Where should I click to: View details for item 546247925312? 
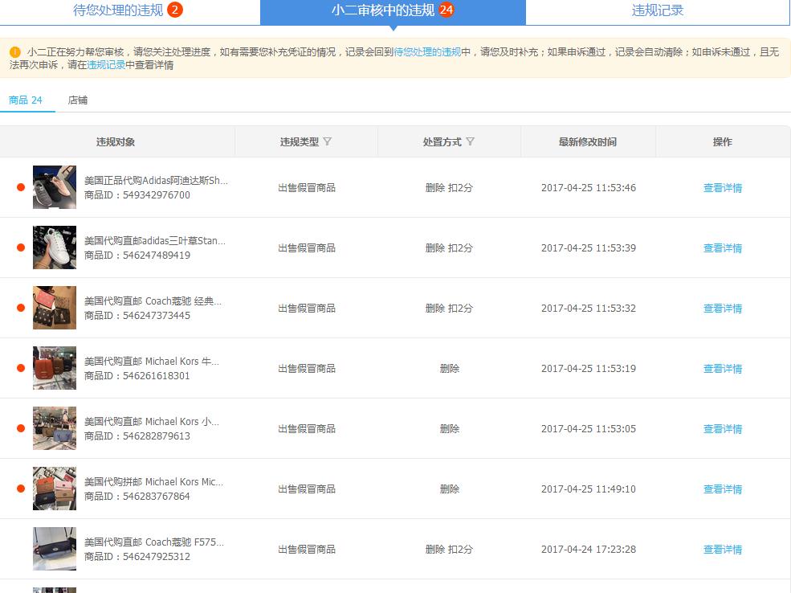(723, 549)
